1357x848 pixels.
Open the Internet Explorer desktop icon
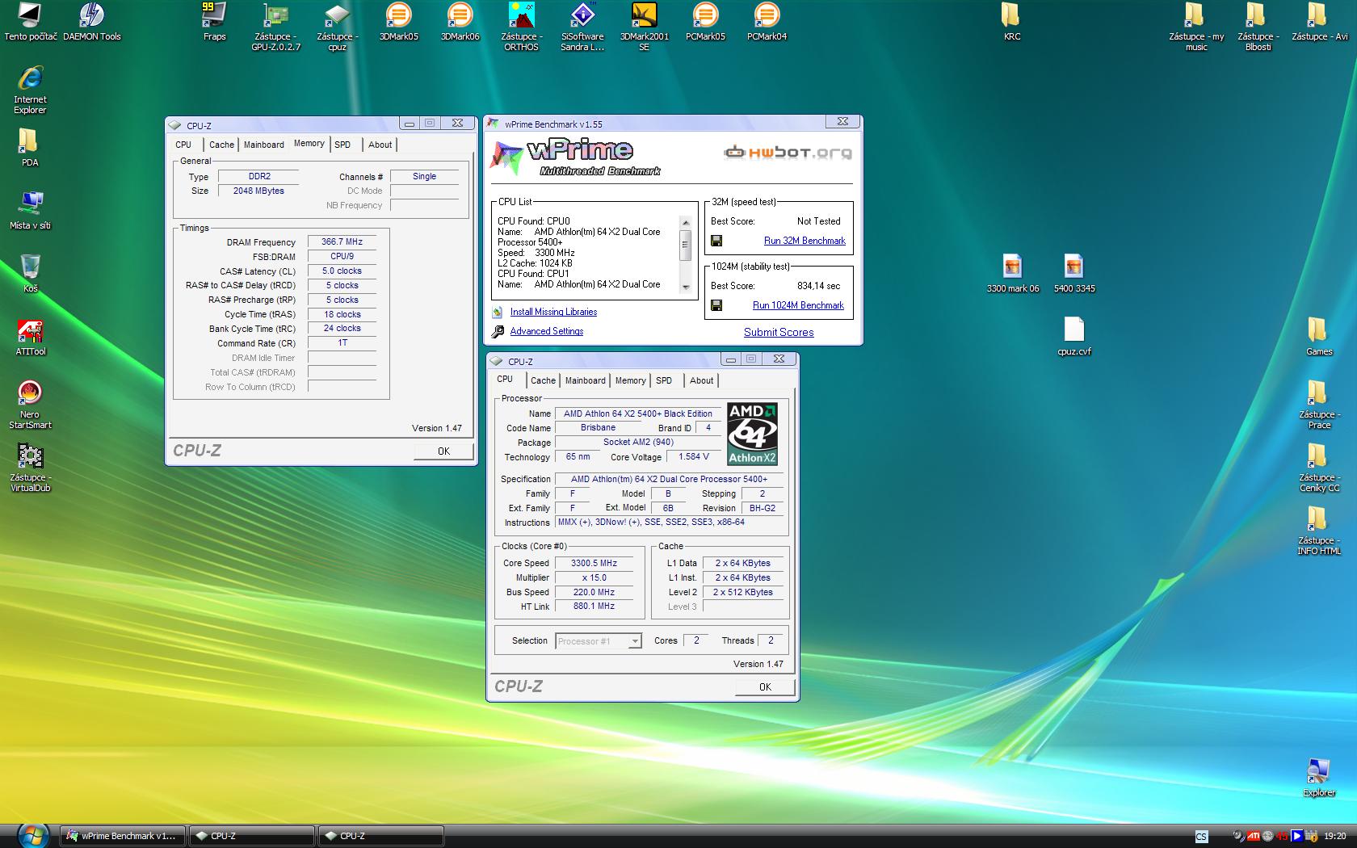click(30, 90)
